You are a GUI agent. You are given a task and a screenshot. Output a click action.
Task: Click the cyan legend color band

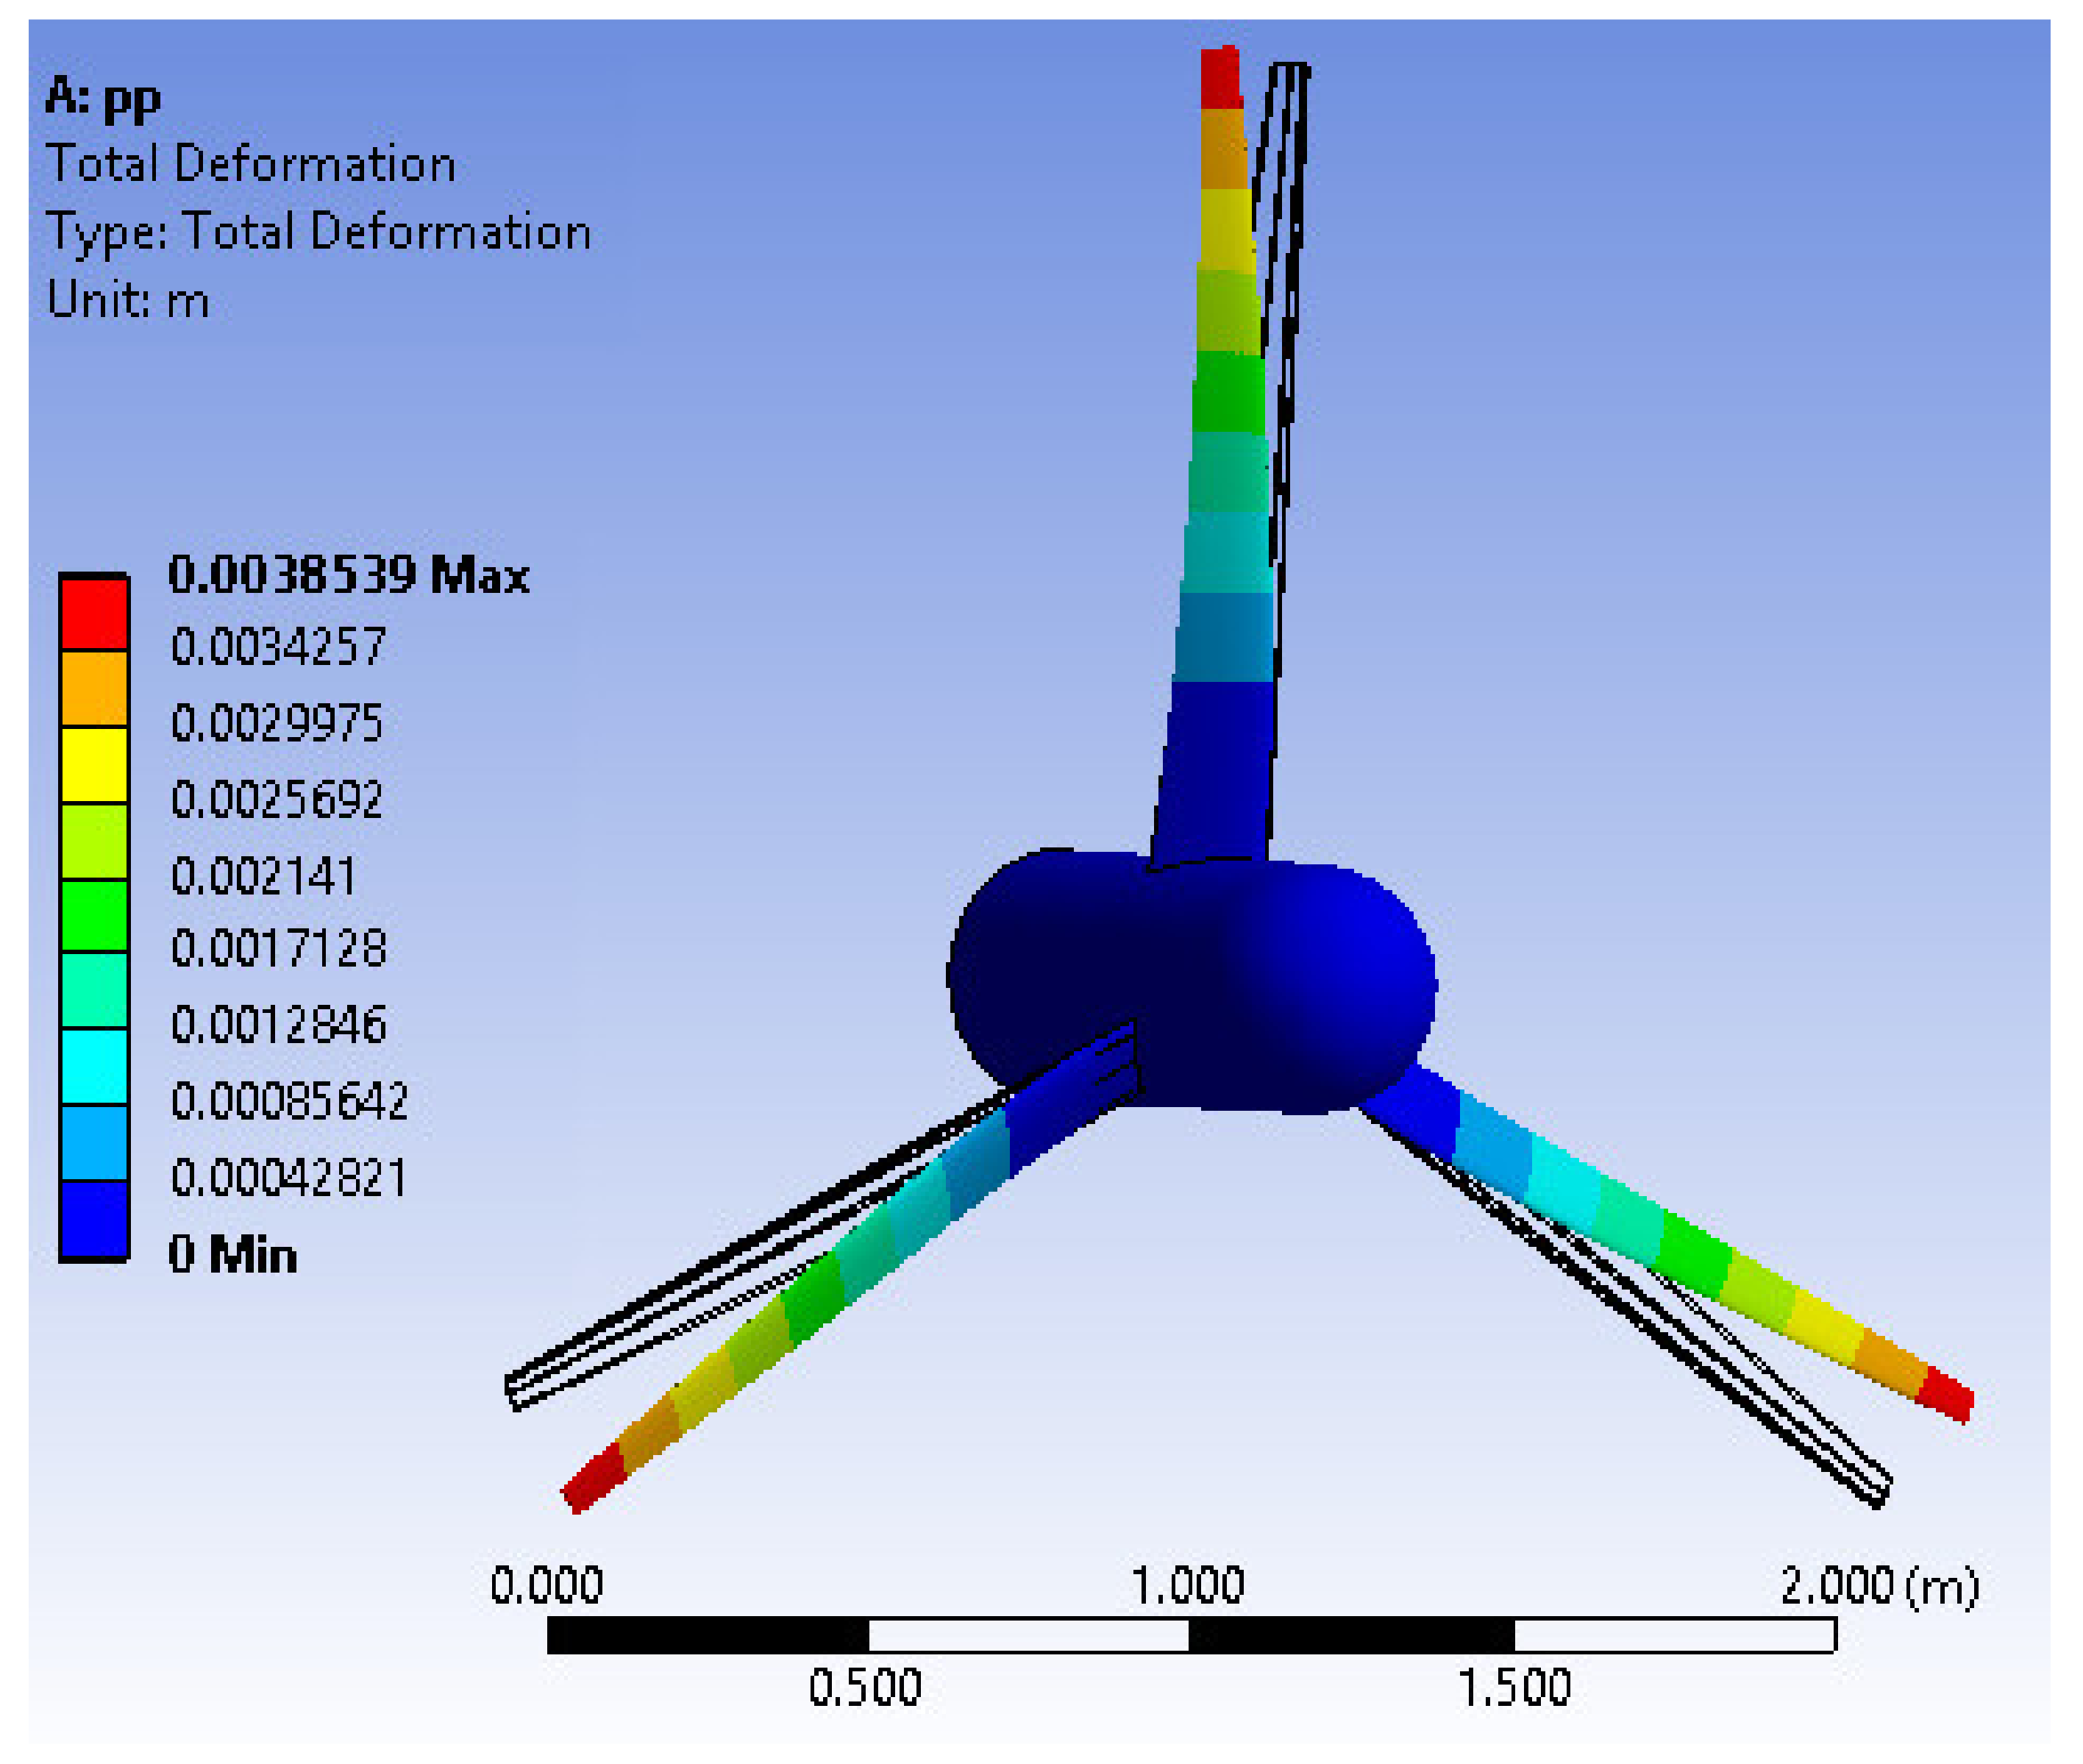(x=94, y=1066)
